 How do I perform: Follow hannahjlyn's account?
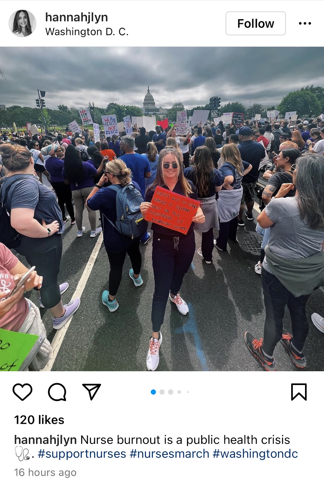256,23
